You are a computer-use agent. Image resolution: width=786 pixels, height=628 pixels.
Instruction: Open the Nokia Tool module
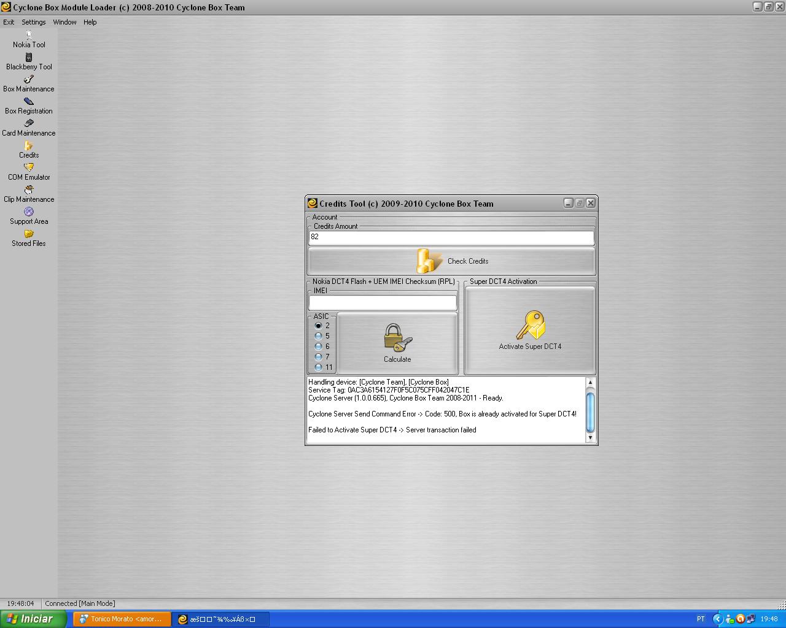tap(29, 40)
